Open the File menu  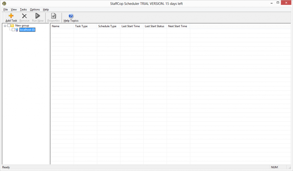point(5,9)
